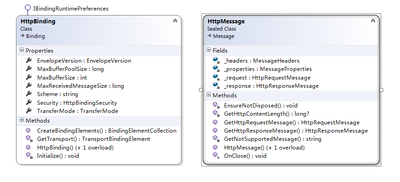Click the Binding base class label
This screenshot has width=400, height=182.
coord(35,36)
